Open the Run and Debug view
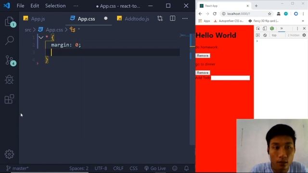The width and height of the screenshot is (308, 173). point(9,80)
